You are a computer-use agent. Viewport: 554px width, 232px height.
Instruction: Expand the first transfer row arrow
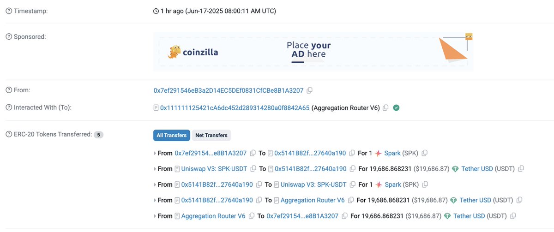(155, 153)
